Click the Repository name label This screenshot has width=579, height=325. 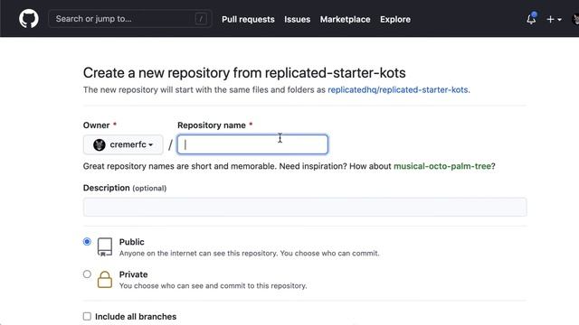pos(212,125)
